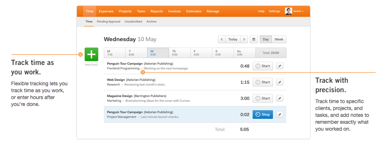This screenshot has width=384, height=143.
Task: Open the Israel user account dropdown
Action: click(x=298, y=11)
